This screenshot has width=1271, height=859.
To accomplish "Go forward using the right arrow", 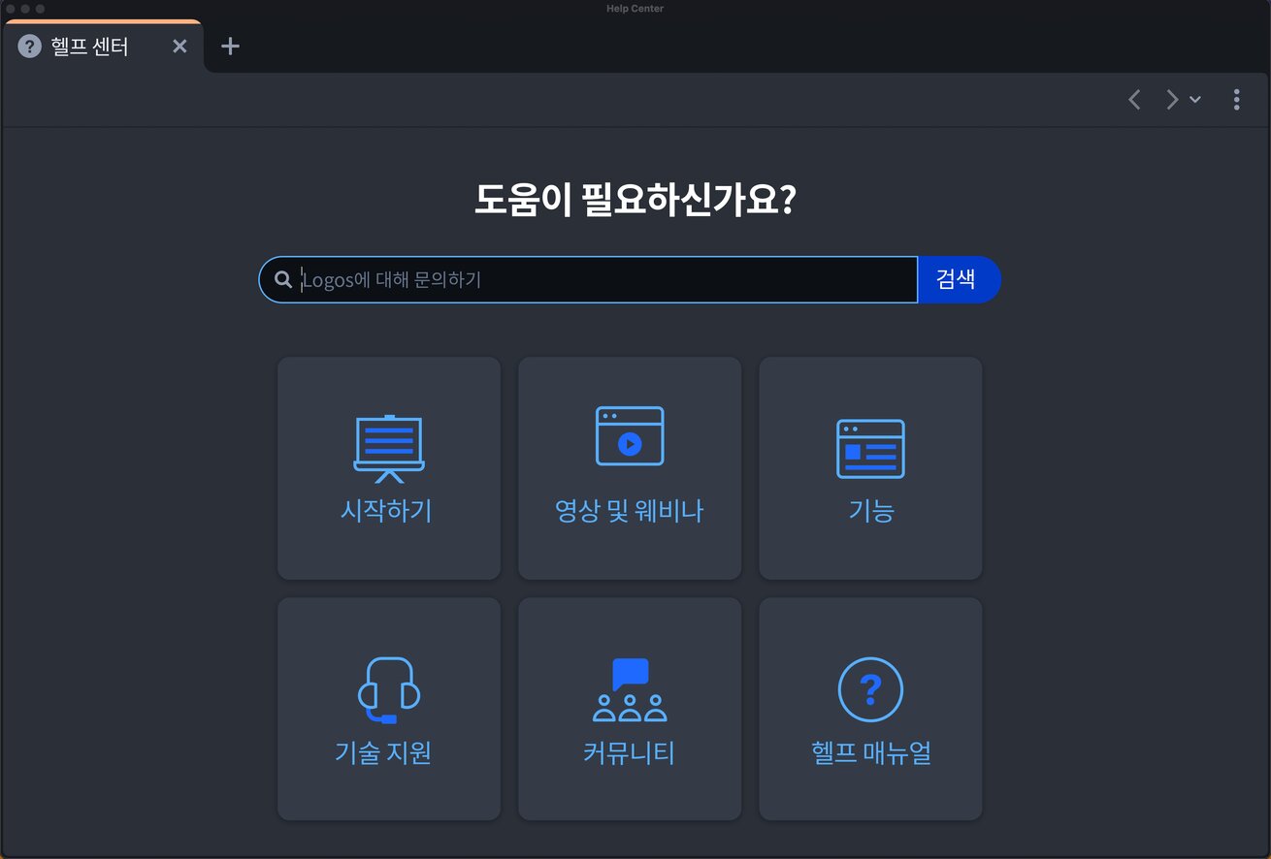I will click(1171, 99).
